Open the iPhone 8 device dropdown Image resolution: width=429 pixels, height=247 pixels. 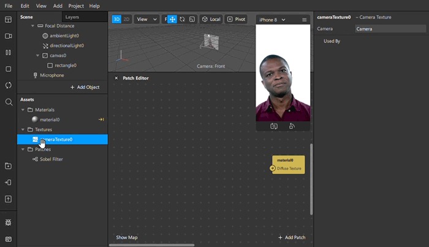click(272, 20)
